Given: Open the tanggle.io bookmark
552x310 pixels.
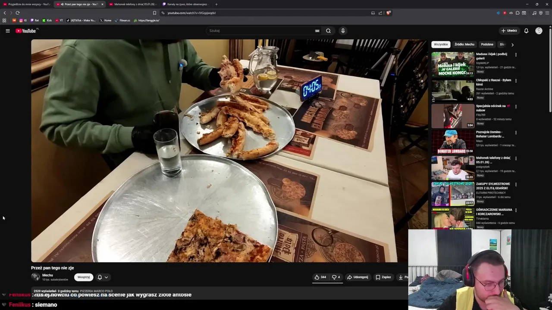Looking at the screenshot, I should tap(147, 20).
